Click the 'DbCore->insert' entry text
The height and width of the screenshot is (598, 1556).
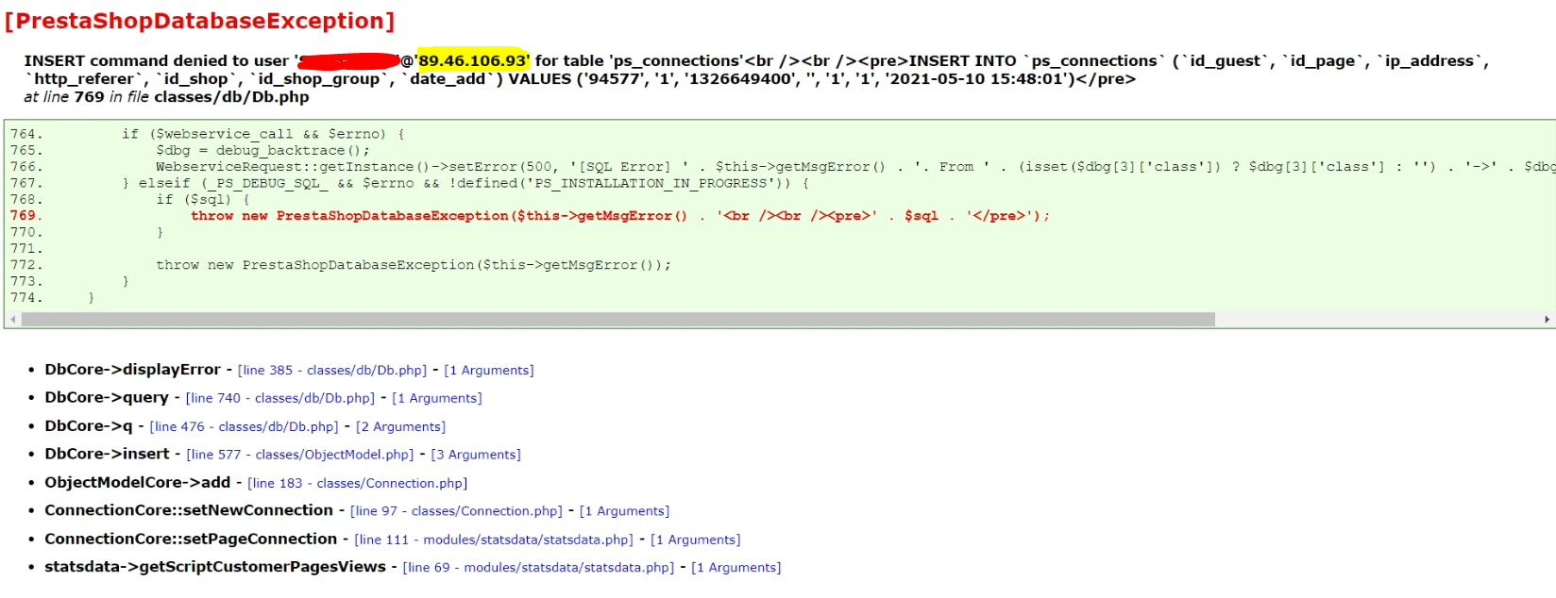(107, 454)
